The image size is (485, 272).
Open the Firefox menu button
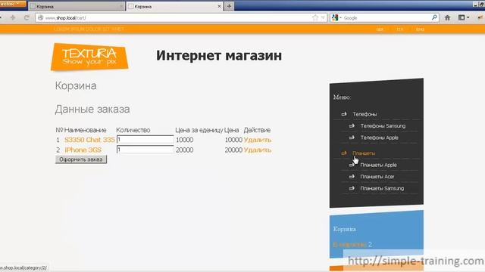click(x=12, y=4)
